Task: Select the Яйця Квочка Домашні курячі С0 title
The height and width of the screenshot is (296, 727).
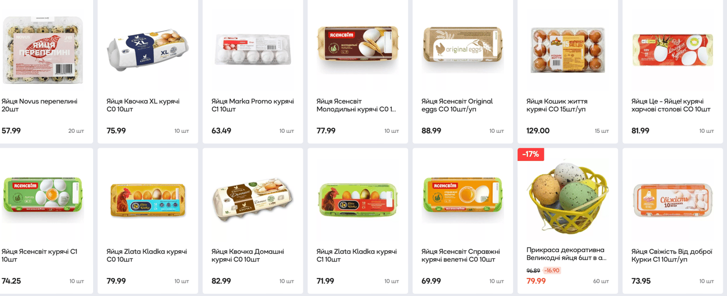Action: pyautogui.click(x=247, y=256)
